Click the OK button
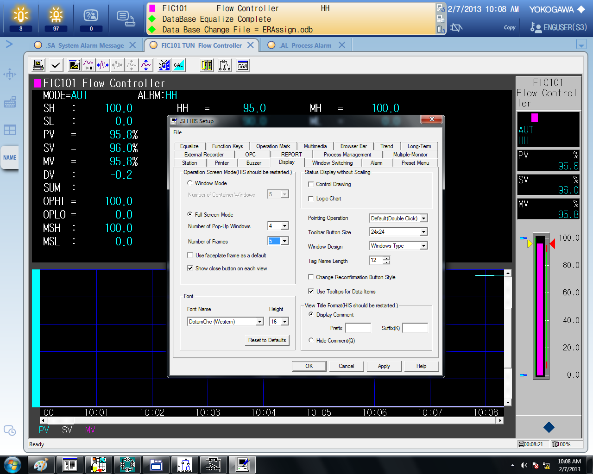The width and height of the screenshot is (593, 474). click(309, 366)
